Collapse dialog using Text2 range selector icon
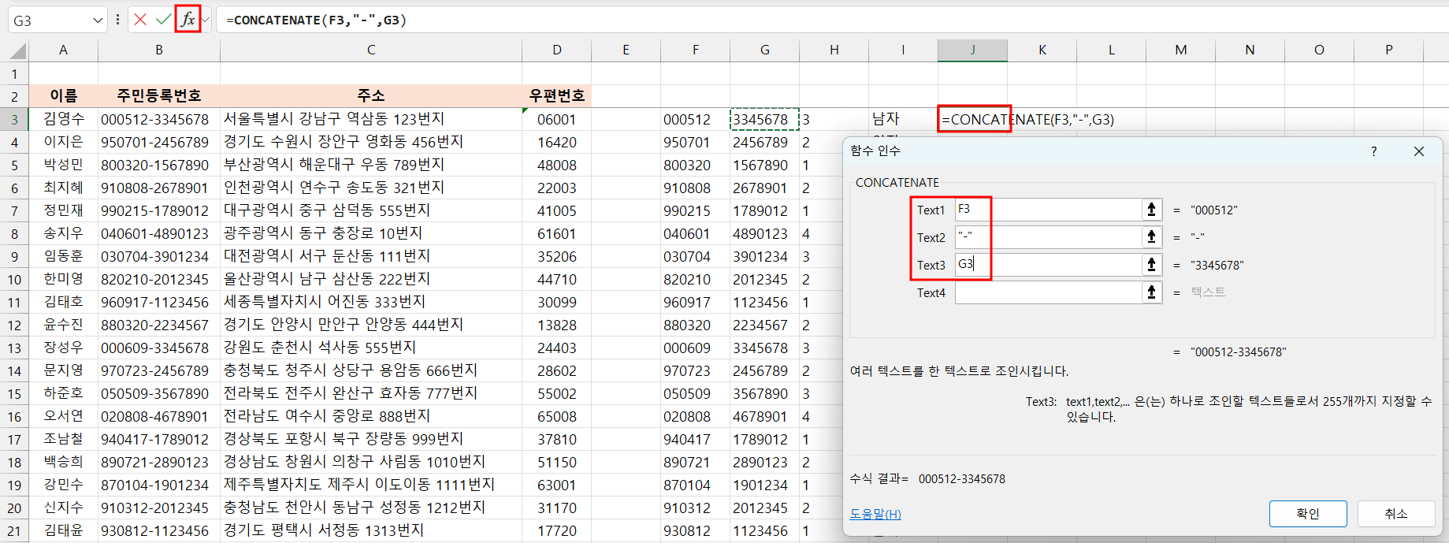This screenshot has width=1449, height=543. tap(1151, 237)
